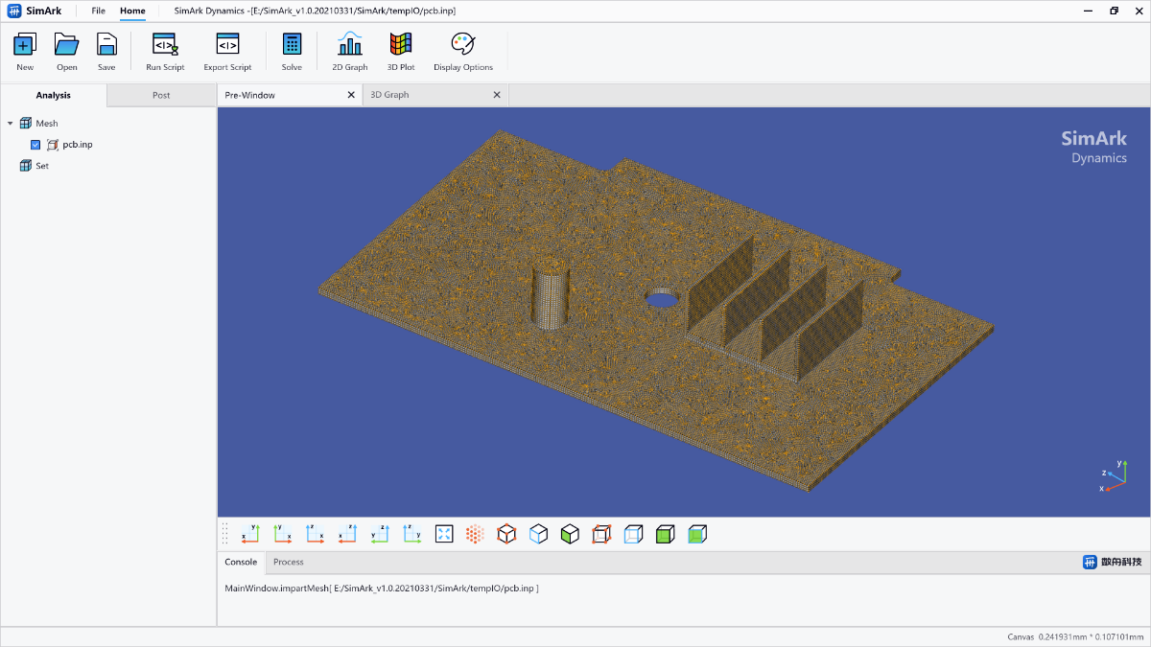This screenshot has width=1151, height=647.
Task: Start the solver with the Solve icon
Action: click(x=292, y=45)
